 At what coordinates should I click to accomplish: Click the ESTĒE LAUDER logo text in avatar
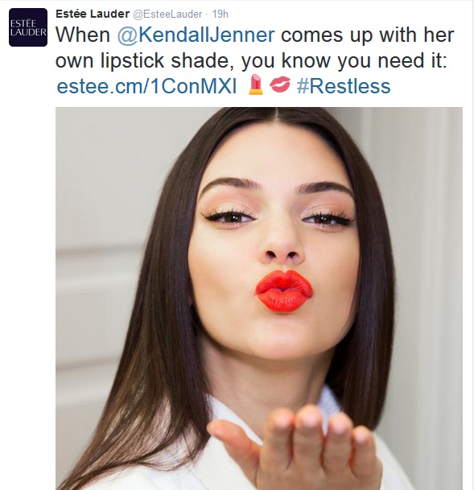pos(28,28)
